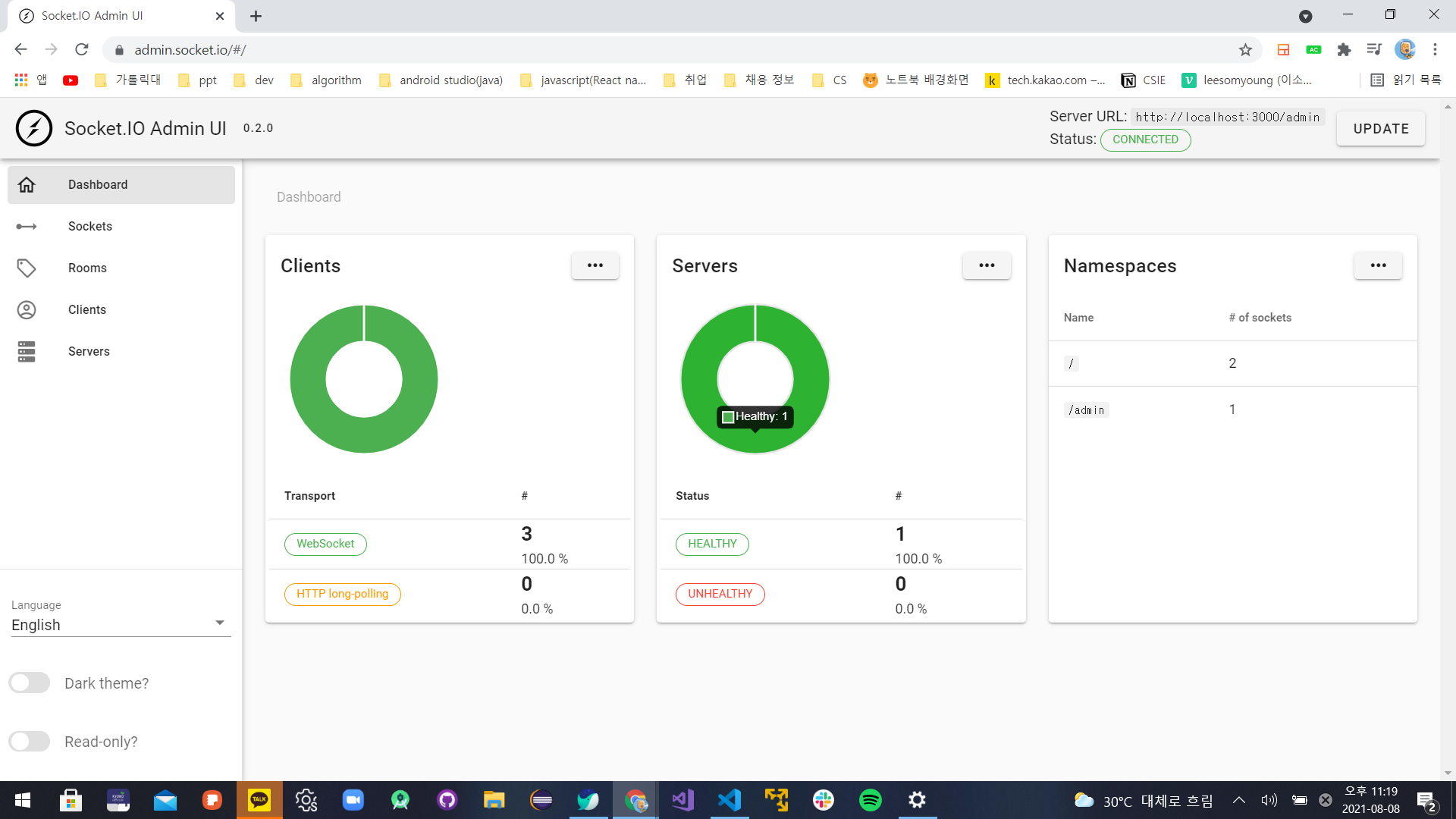Click the Rooms tag icon
Image resolution: width=1456 pixels, height=819 pixels.
[x=27, y=268]
